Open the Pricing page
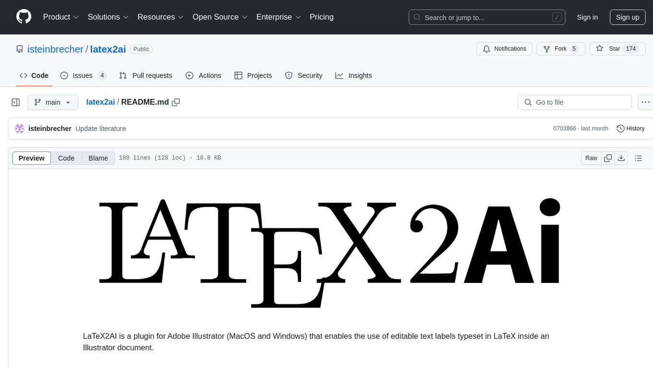The height and width of the screenshot is (367, 653). [x=322, y=17]
